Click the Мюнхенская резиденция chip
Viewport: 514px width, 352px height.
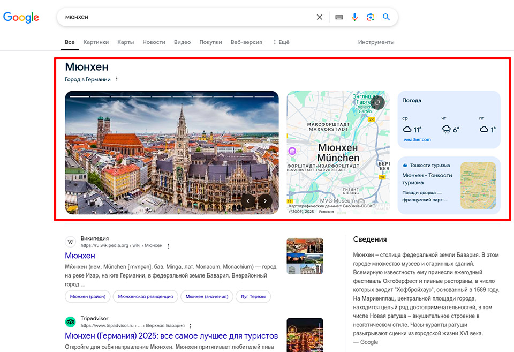(x=146, y=297)
